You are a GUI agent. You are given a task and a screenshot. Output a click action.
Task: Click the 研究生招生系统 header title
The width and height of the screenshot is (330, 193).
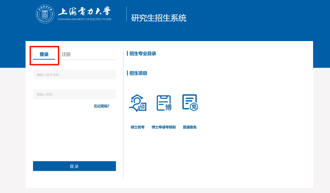point(159,18)
